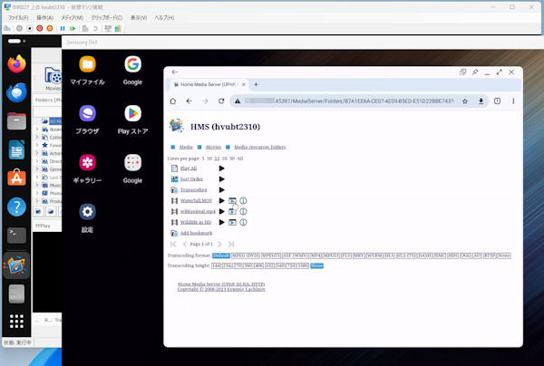Screen dimensions: 544x366
Task: Expand the Genre tree node in background window
Action: click(x=37, y=169)
